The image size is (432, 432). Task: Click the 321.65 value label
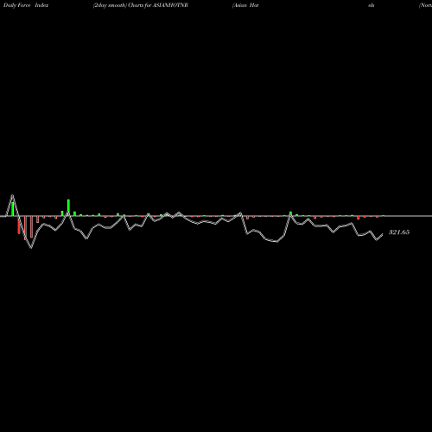click(399, 232)
